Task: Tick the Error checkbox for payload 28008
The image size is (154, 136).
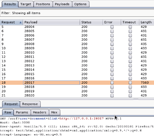Action: tap(112, 44)
